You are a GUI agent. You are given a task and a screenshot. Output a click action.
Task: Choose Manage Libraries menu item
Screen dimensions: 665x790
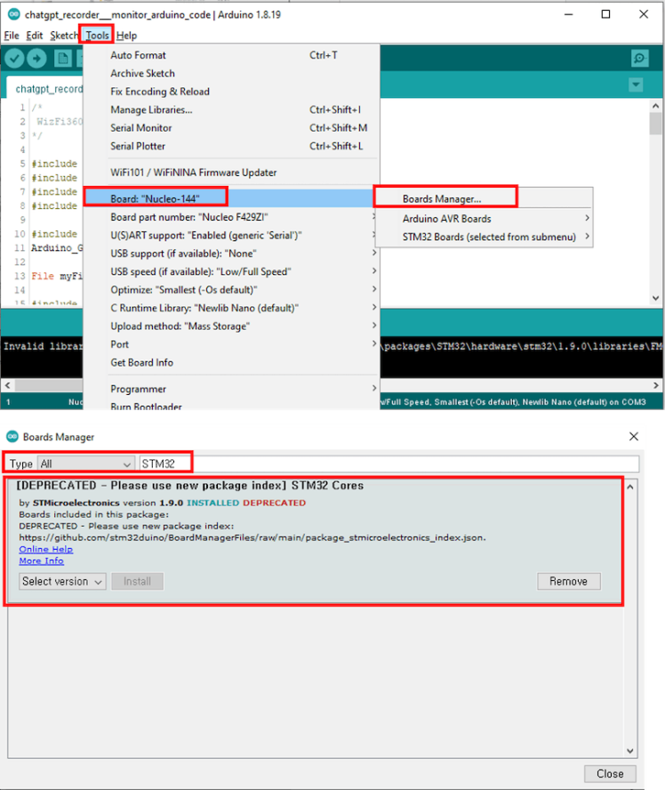point(231,109)
